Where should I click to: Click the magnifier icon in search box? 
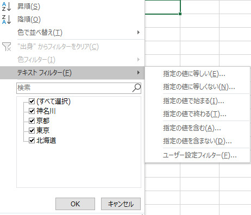point(137,88)
